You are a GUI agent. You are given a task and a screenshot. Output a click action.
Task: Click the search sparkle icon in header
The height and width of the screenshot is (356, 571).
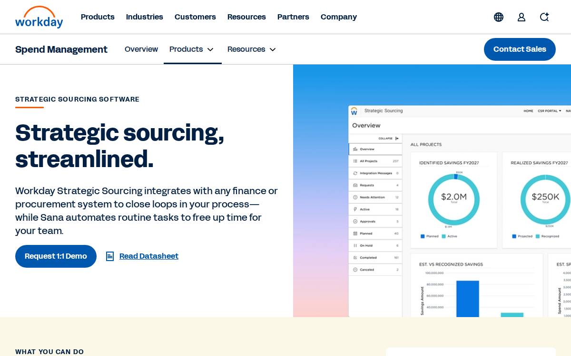pyautogui.click(x=544, y=17)
